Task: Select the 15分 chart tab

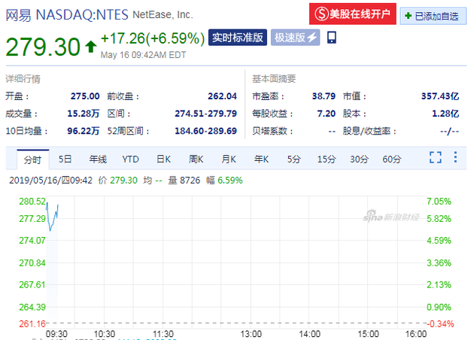Action: pos(327,159)
